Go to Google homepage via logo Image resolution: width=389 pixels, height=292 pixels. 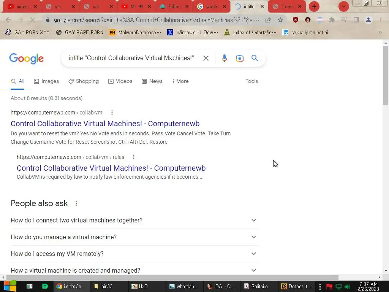point(27,59)
